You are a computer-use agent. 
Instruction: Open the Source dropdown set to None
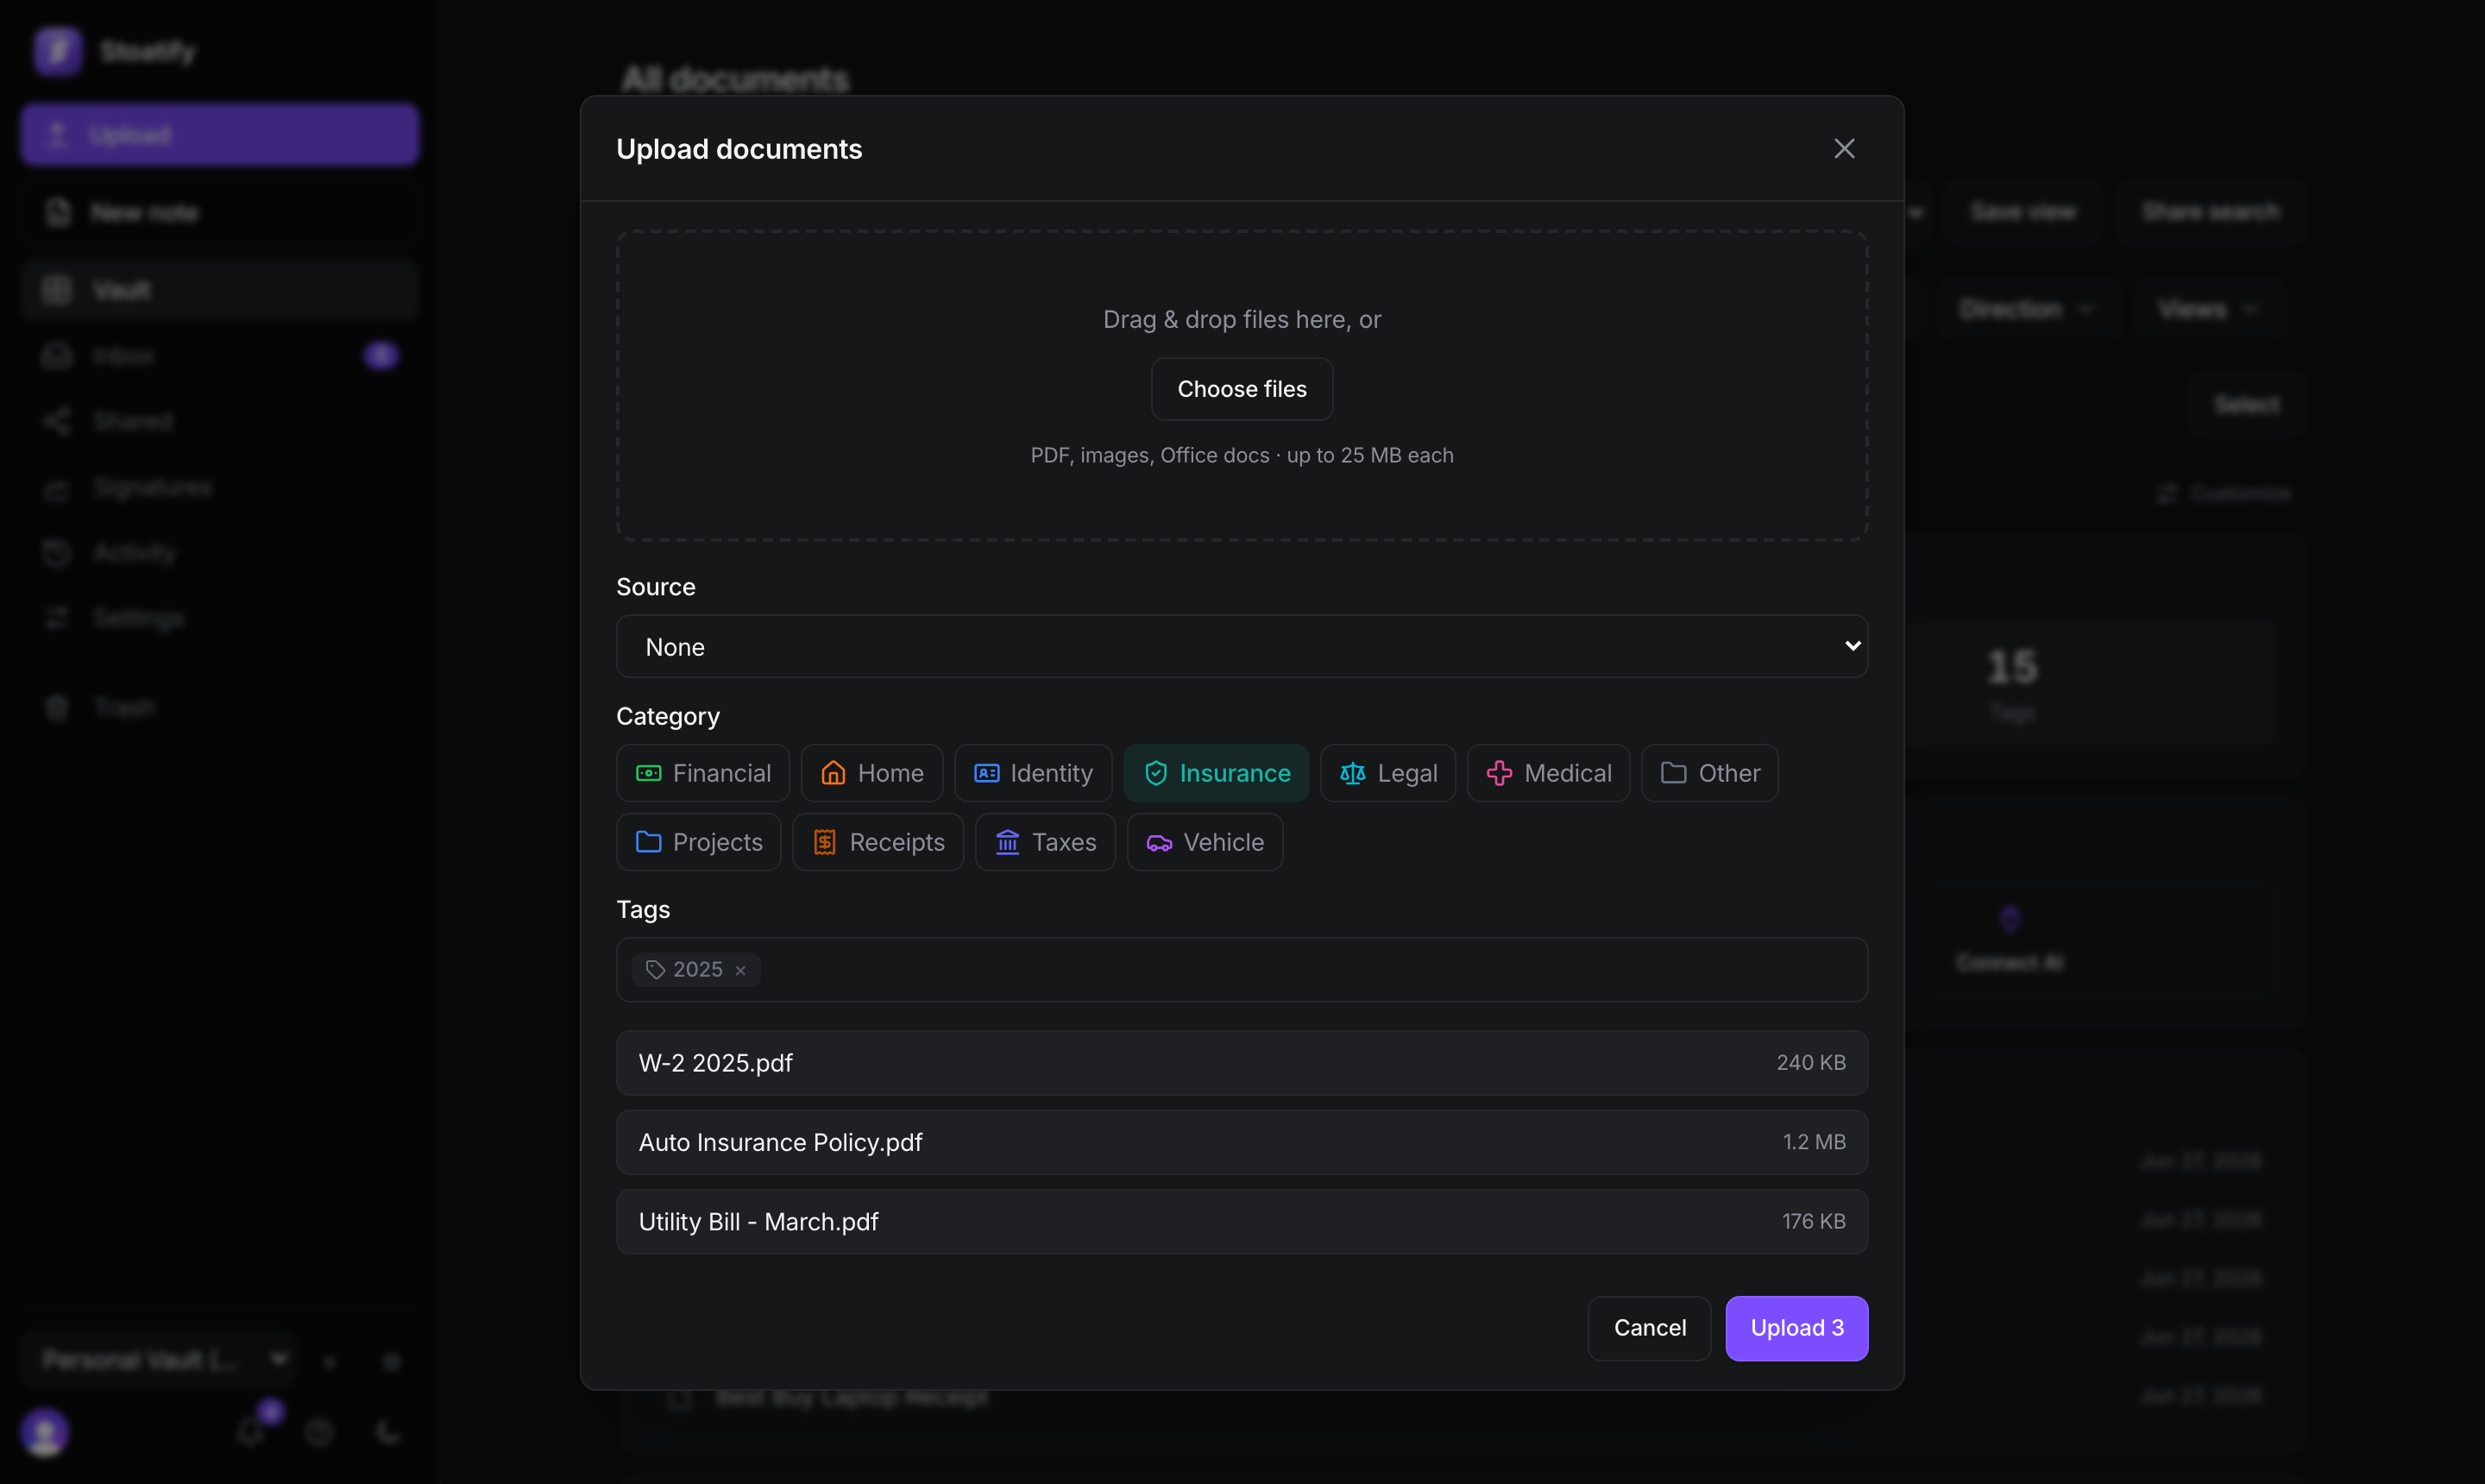point(1242,647)
